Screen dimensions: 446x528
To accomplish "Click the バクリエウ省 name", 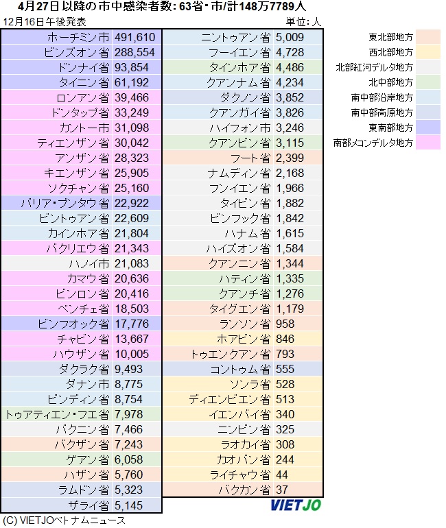I will 78,248.
